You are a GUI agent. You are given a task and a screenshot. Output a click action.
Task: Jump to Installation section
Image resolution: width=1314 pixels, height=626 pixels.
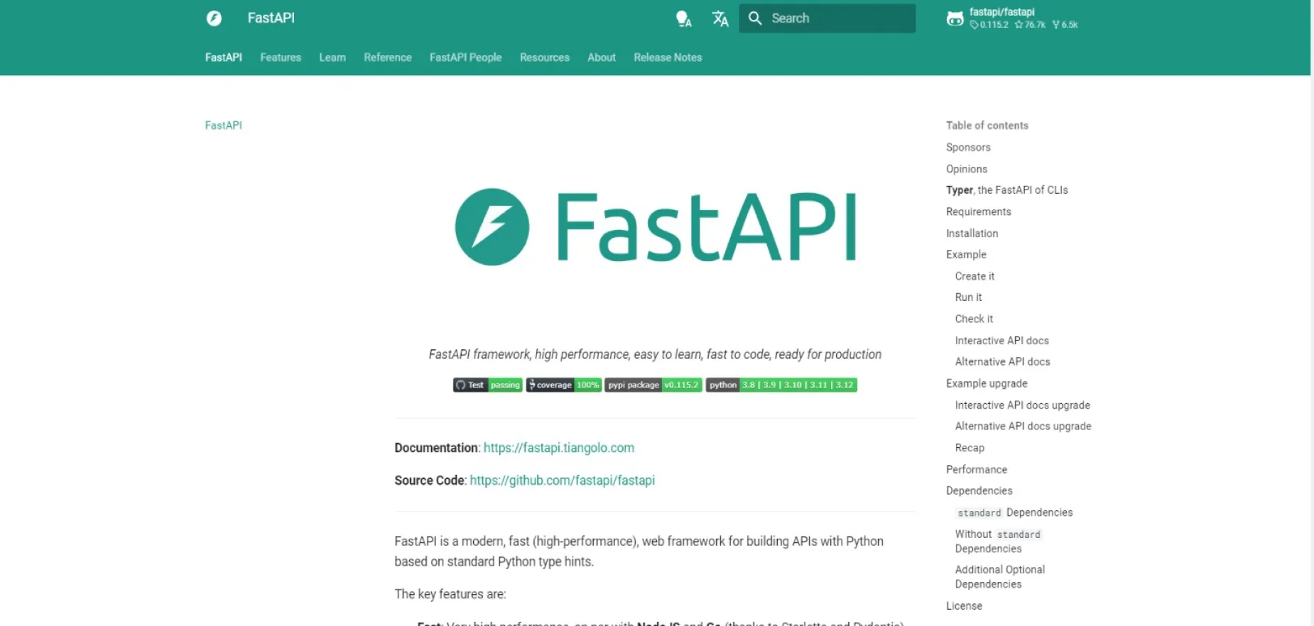tap(972, 234)
